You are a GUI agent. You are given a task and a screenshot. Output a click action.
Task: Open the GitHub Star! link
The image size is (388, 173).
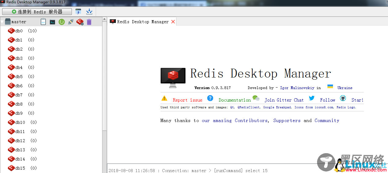(357, 100)
